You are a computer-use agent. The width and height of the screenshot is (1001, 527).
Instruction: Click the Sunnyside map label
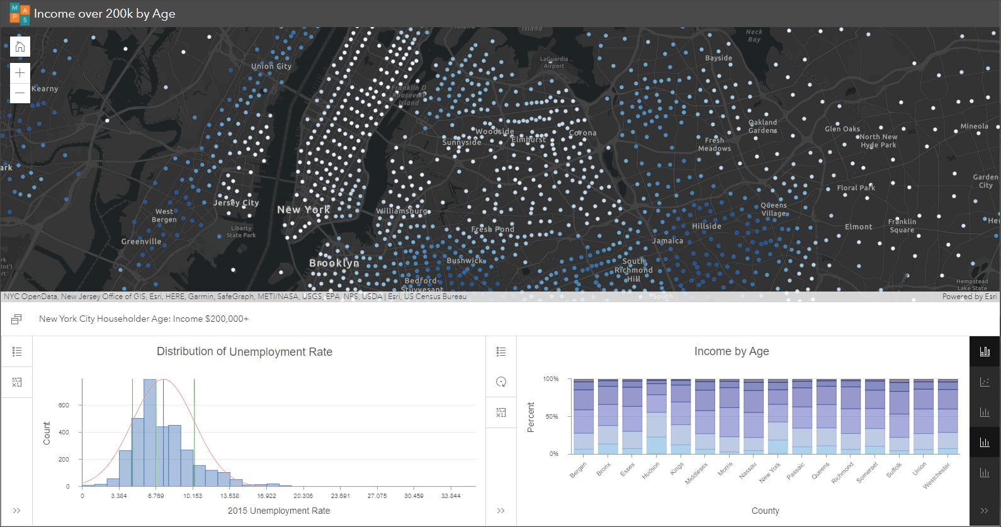(462, 142)
